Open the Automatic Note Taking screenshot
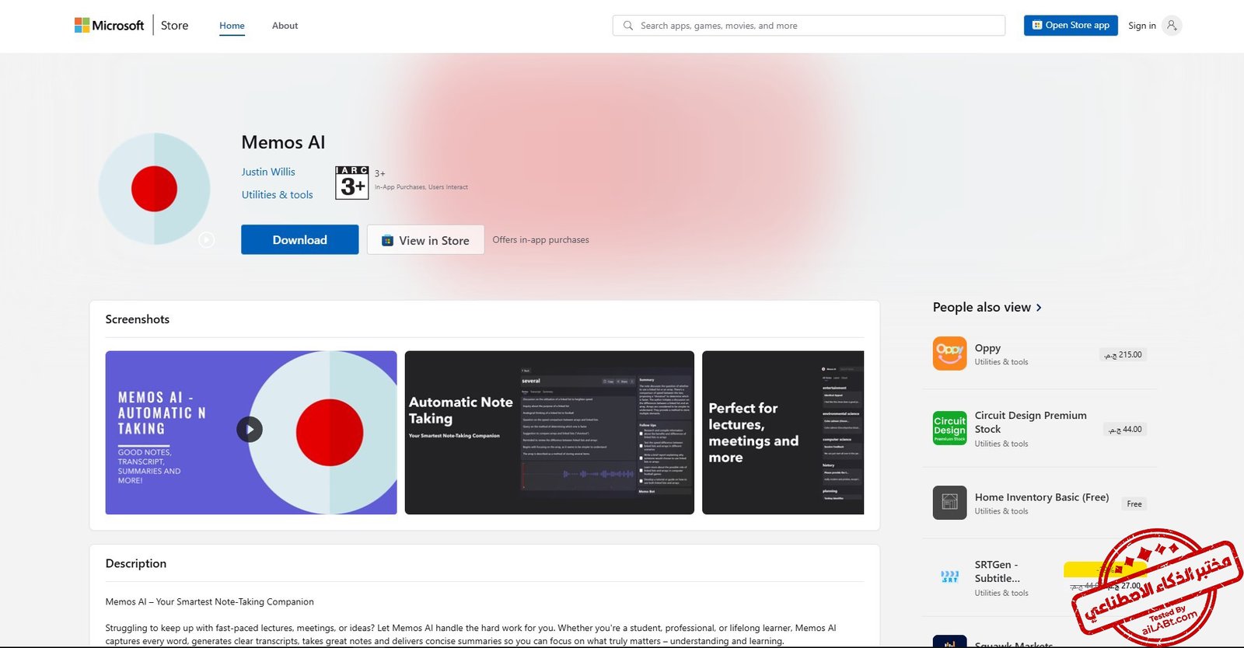 tap(549, 433)
